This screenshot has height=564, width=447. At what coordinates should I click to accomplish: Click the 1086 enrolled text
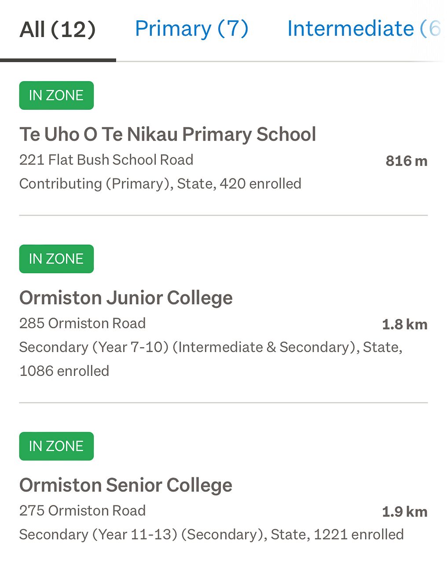coord(64,371)
